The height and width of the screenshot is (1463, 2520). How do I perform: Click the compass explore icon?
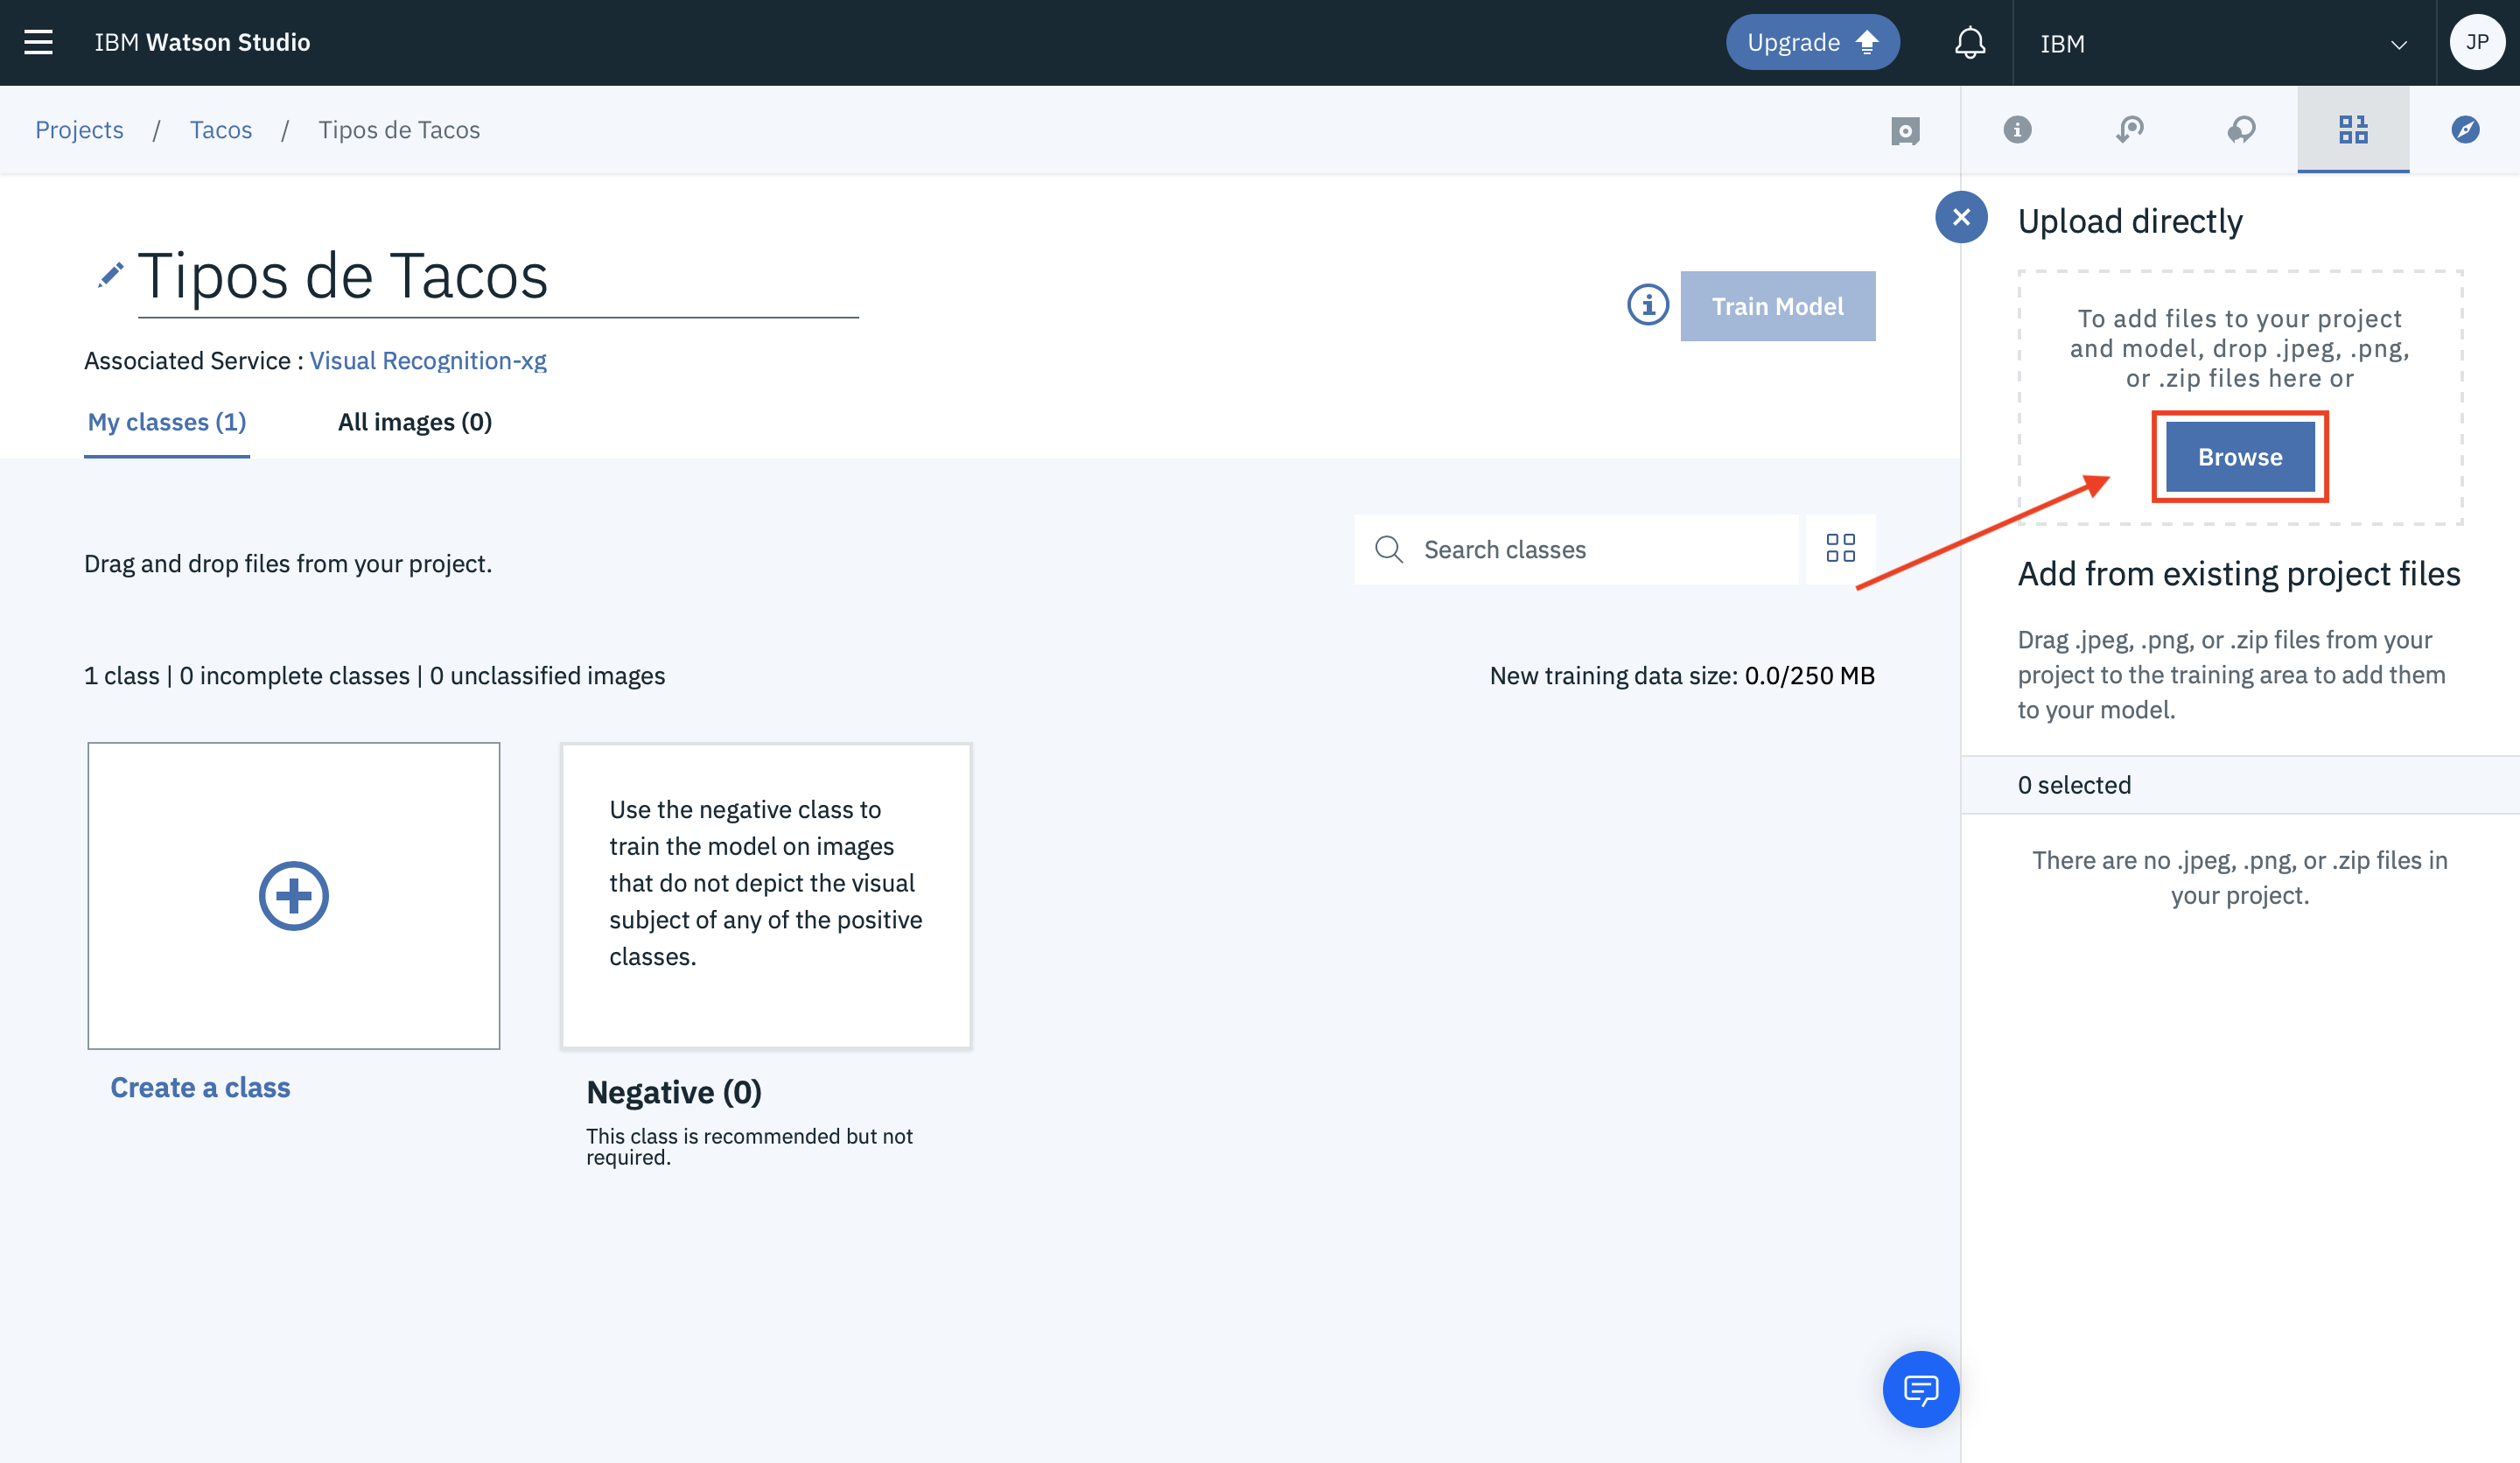coord(2464,130)
